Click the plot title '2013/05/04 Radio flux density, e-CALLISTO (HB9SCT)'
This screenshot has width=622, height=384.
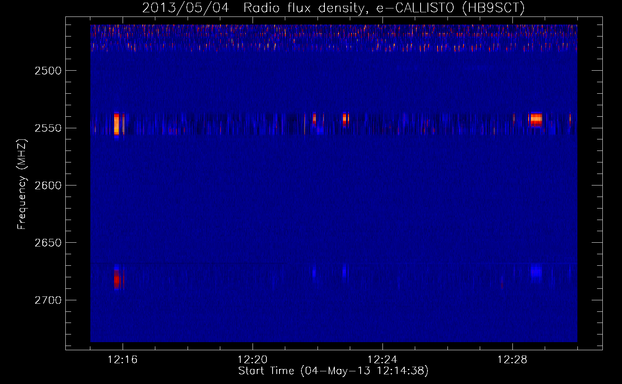tap(333, 8)
